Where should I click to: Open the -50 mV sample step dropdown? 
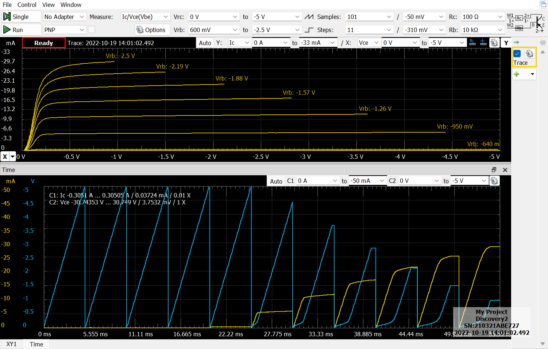point(425,17)
